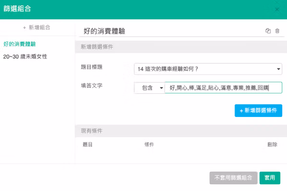Click 新增篩選條件 blue button
This screenshot has height=191, width=287.
(258, 111)
